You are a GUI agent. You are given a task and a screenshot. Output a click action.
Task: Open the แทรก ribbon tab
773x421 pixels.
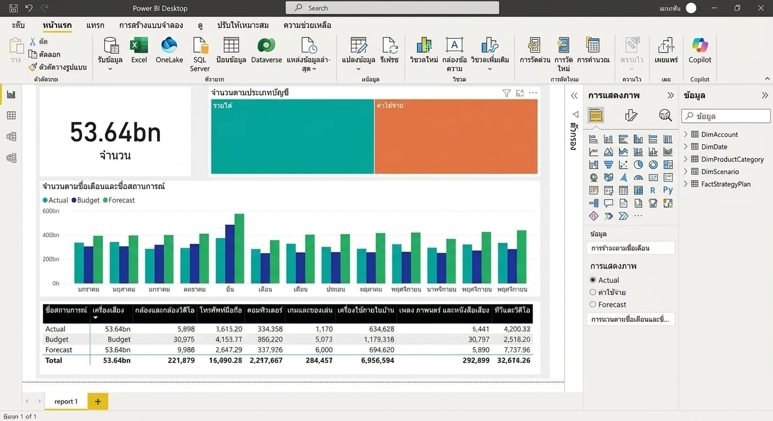coord(95,25)
